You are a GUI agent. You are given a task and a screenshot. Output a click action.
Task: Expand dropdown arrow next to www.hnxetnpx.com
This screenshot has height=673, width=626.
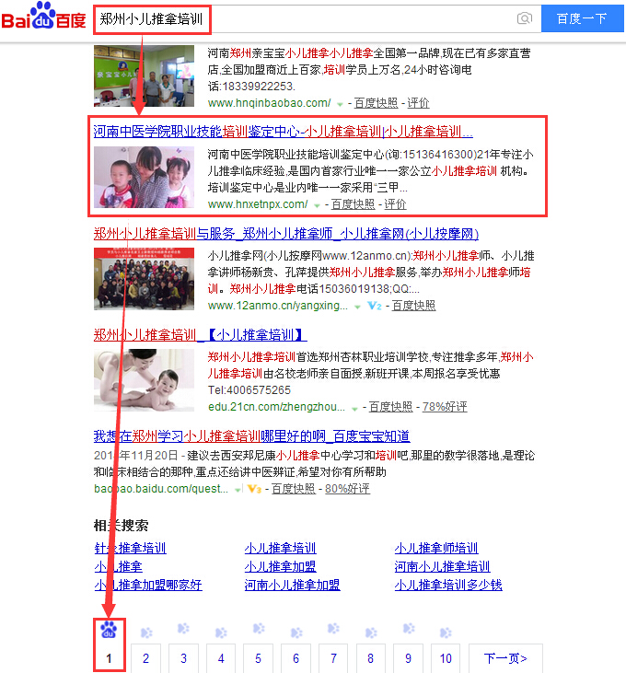317,205
